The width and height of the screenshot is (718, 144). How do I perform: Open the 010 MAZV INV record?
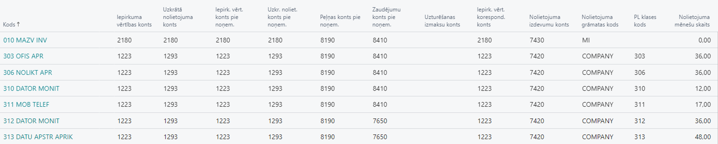(25, 40)
